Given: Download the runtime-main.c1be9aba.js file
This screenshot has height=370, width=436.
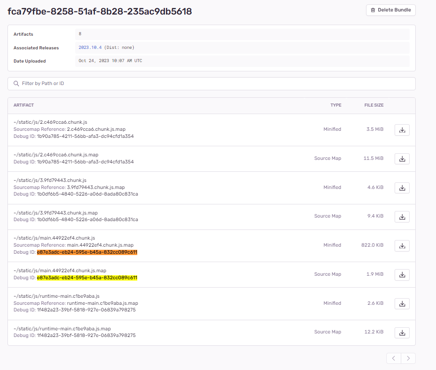Looking at the screenshot, I should (x=402, y=303).
